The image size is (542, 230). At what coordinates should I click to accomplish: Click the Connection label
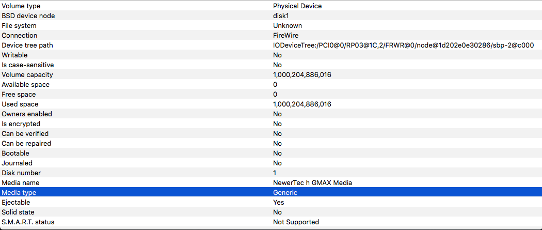(x=19, y=35)
